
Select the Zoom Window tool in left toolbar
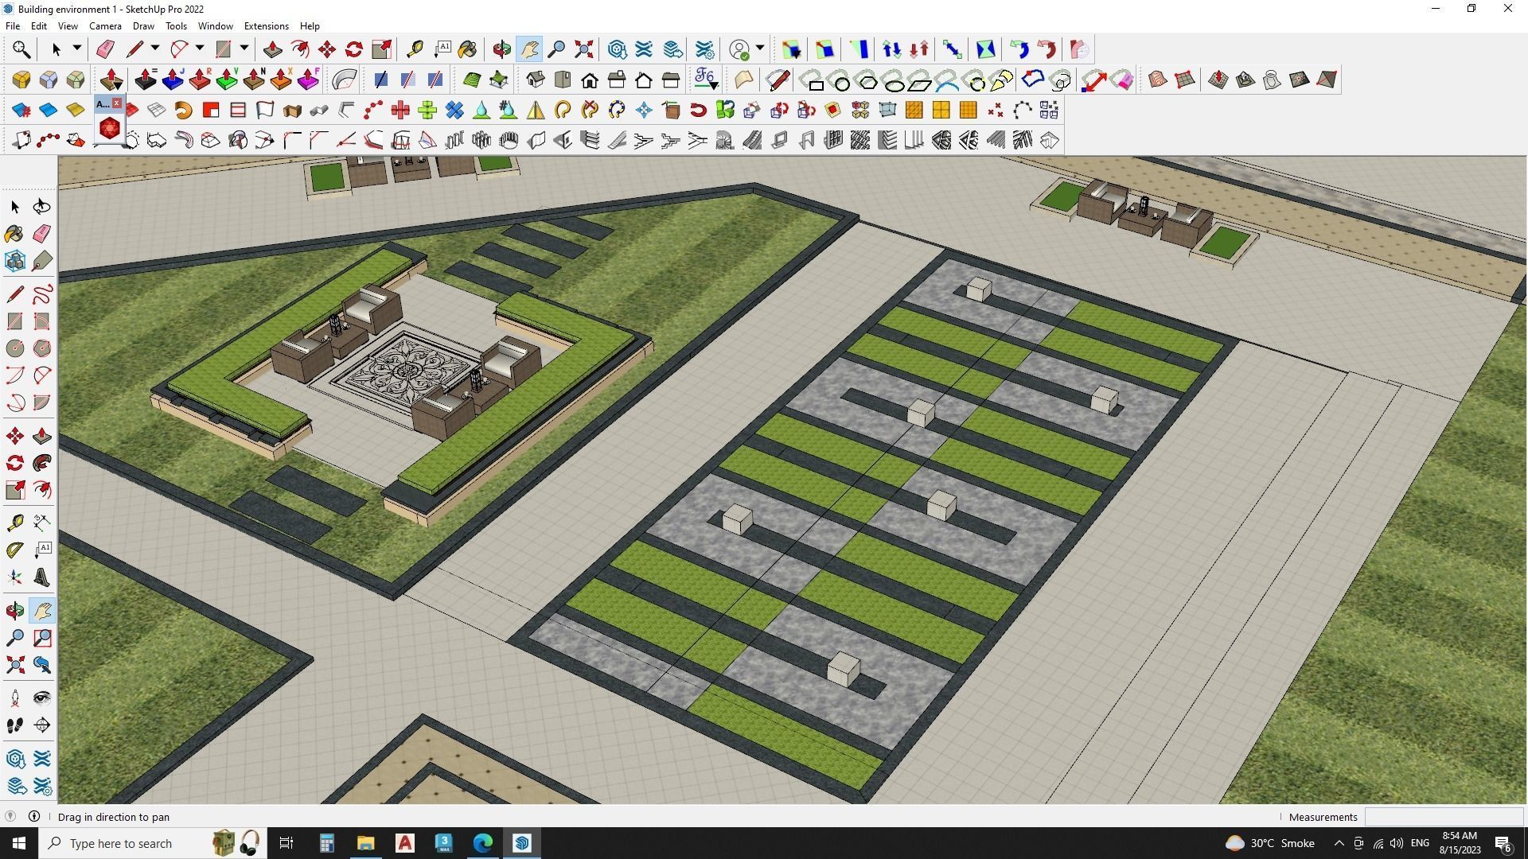pyautogui.click(x=42, y=637)
